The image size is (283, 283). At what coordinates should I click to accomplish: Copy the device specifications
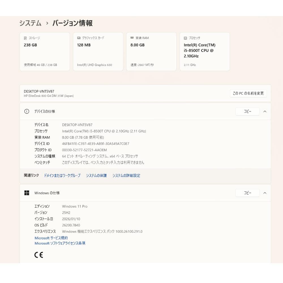click(247, 111)
